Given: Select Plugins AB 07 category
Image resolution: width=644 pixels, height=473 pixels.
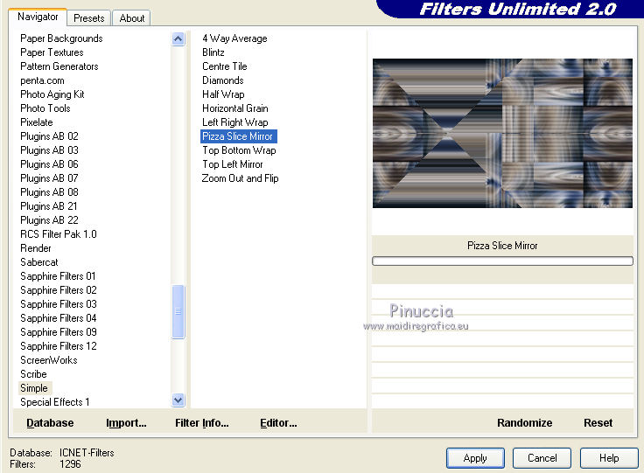Looking at the screenshot, I should [x=49, y=178].
